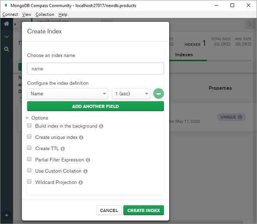Click the search icon in sidebar

pos(6,49)
